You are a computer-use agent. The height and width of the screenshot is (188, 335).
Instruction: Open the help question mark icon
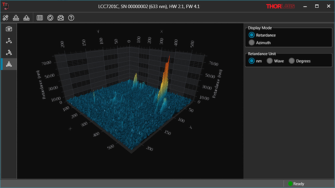tap(71, 18)
